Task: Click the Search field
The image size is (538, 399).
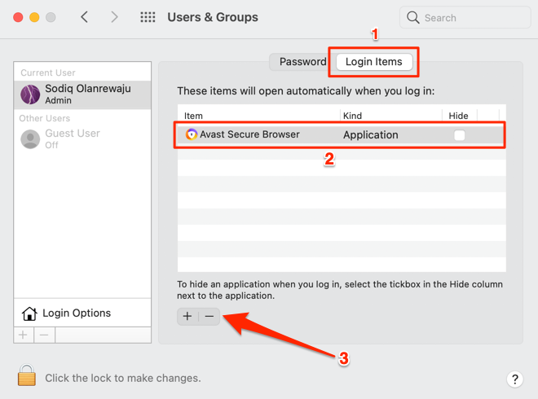Action: coord(465,17)
